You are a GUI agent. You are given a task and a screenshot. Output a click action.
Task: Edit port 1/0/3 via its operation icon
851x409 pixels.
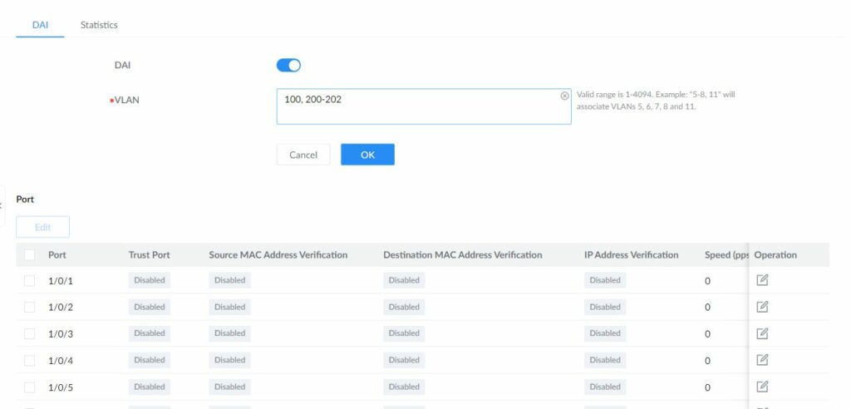[762, 333]
